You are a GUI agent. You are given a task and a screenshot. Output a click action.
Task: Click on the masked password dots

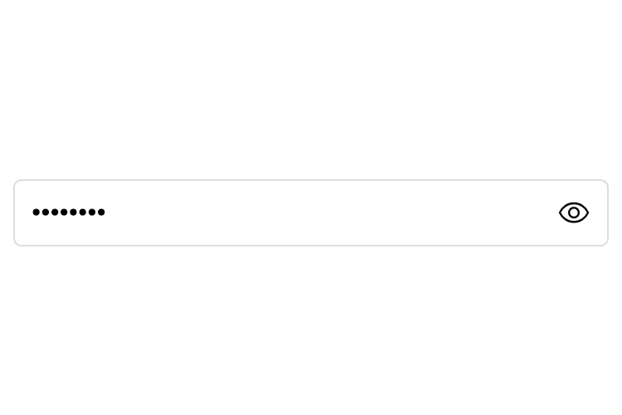click(x=68, y=212)
